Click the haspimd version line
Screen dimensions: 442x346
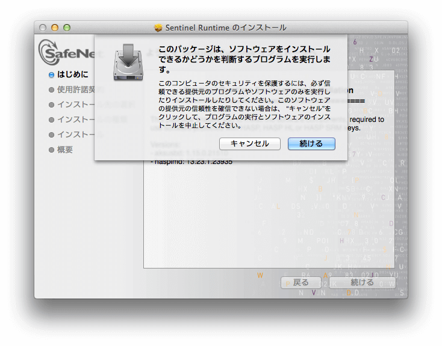(191, 162)
